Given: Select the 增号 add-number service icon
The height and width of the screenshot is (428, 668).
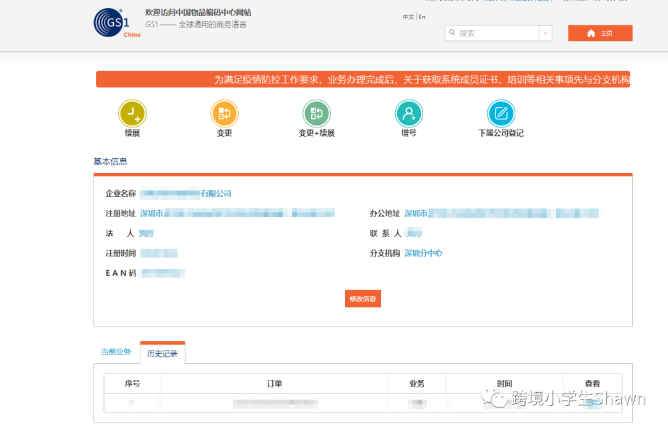Looking at the screenshot, I should pyautogui.click(x=408, y=113).
